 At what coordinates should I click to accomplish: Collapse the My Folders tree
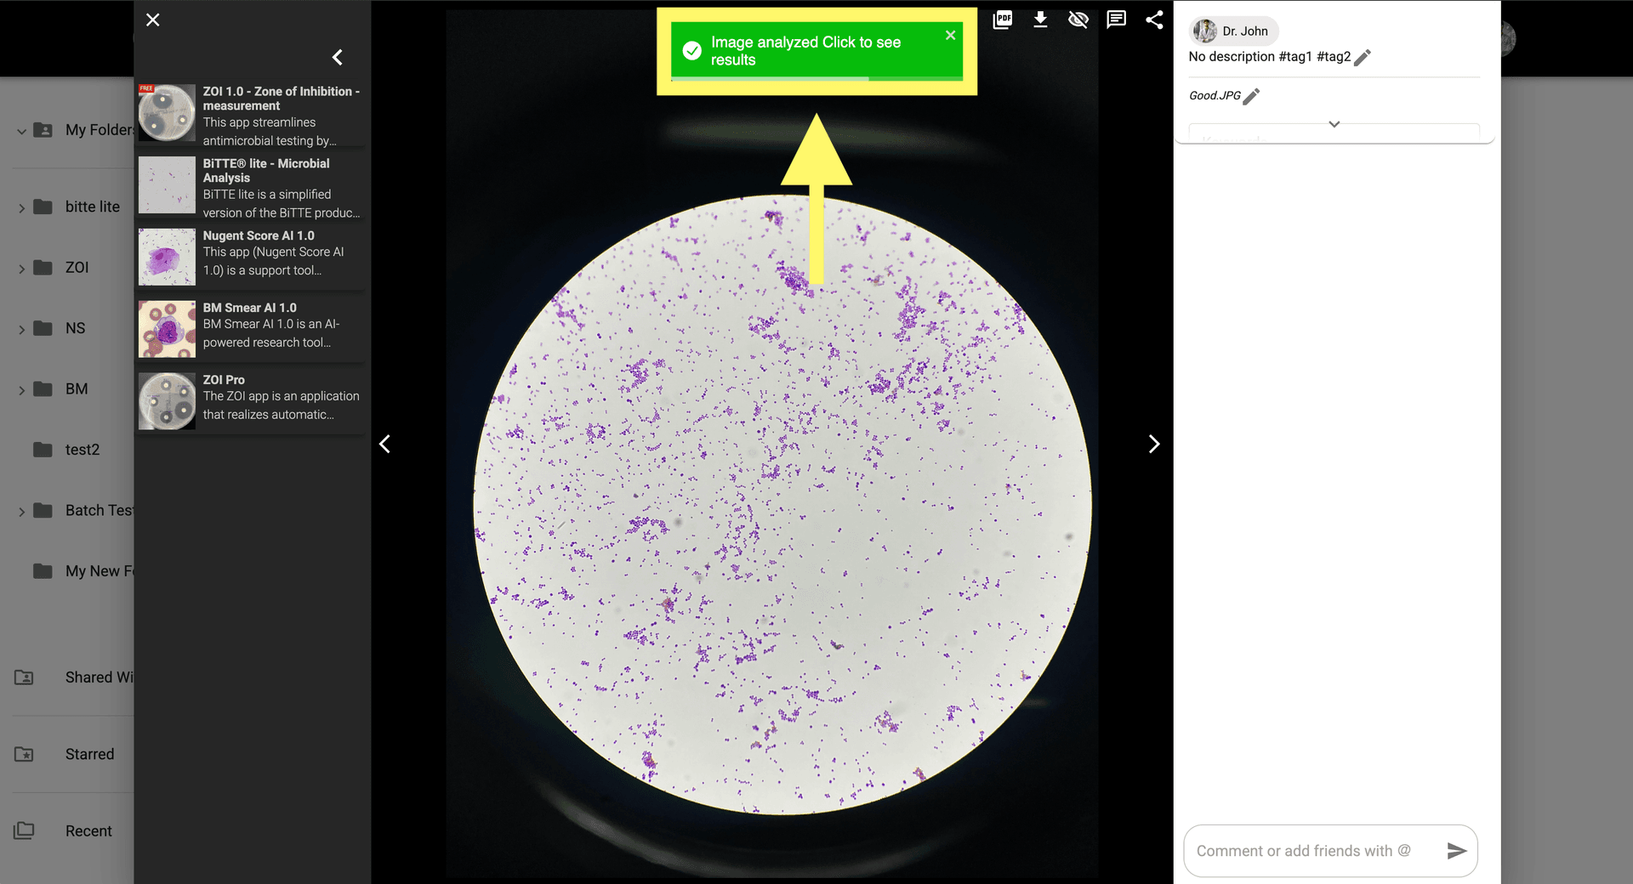(x=20, y=131)
